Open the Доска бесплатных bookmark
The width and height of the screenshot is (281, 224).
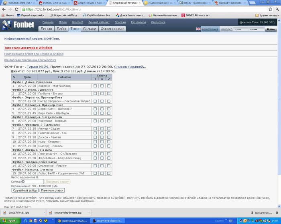tap(130, 15)
